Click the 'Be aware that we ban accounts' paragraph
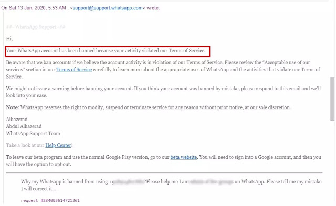The width and height of the screenshot is (336, 206). click(163, 70)
